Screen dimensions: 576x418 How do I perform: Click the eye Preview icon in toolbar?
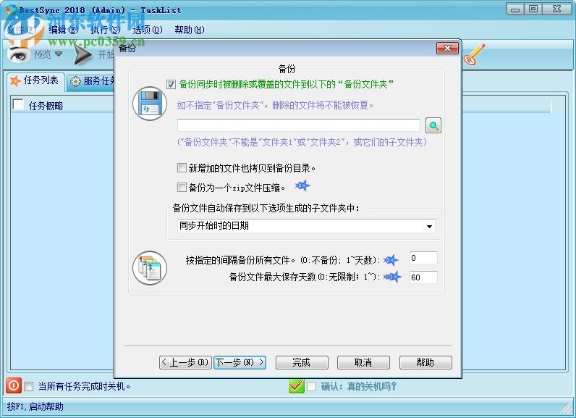click(18, 55)
